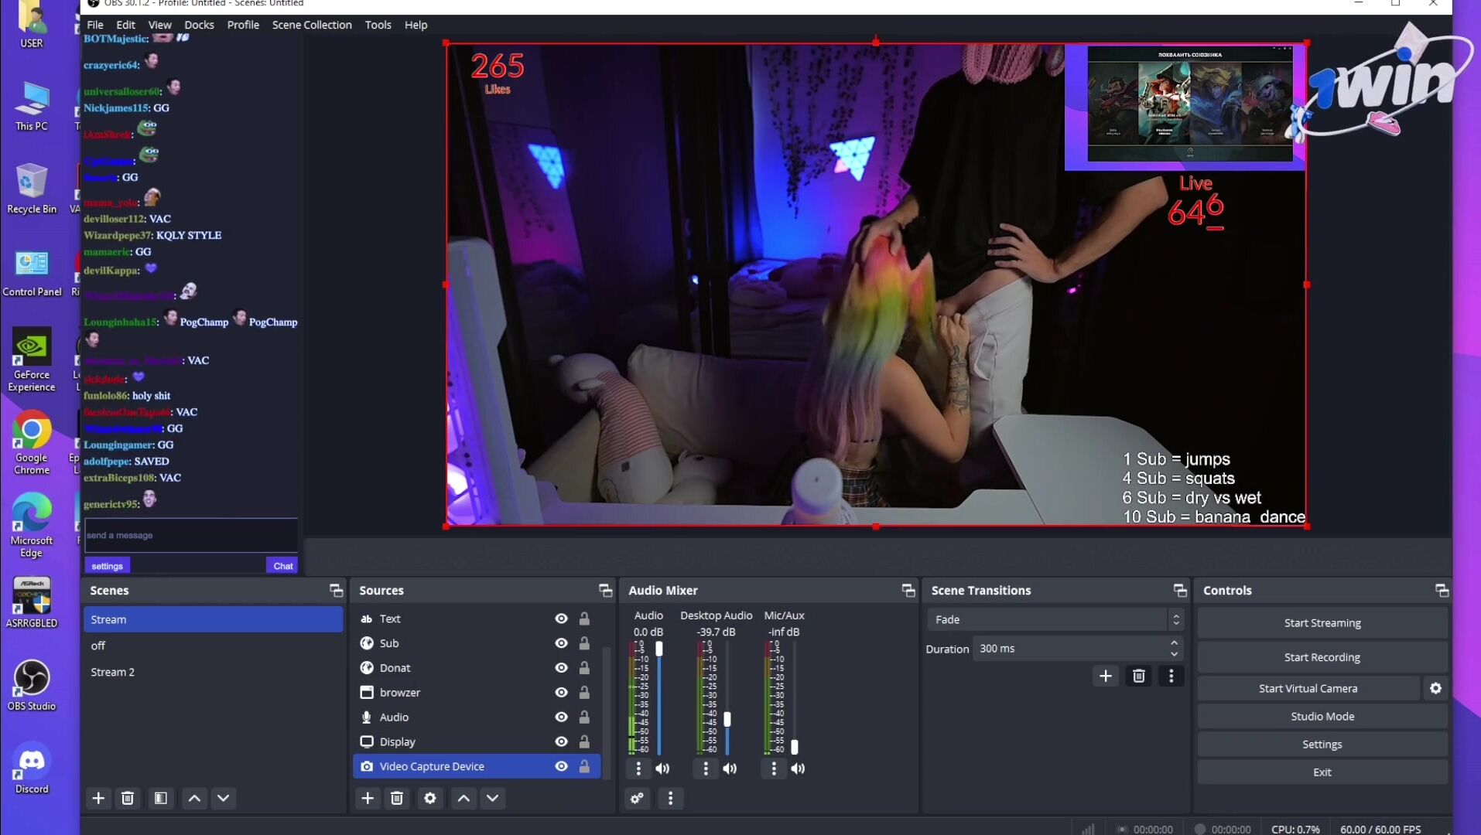
Task: Toggle lock on Text source
Action: tap(585, 619)
